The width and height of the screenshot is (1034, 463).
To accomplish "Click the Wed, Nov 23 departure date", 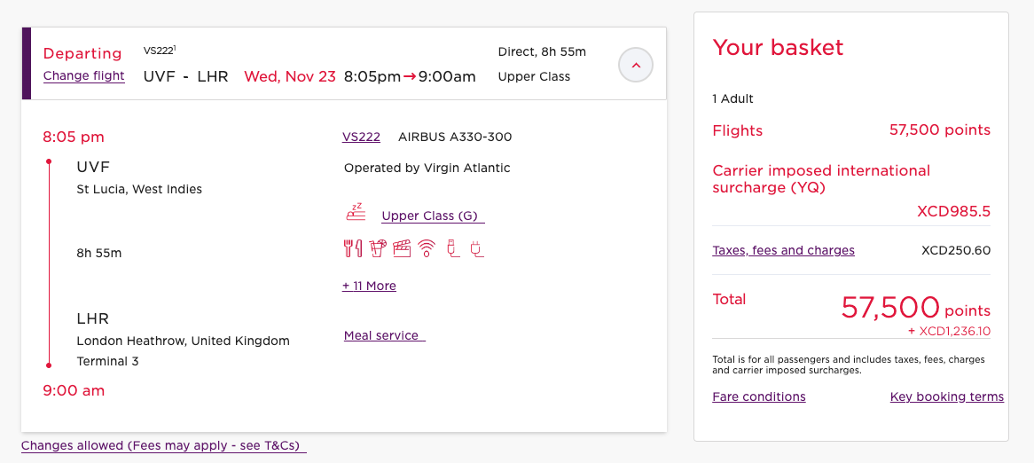I will (x=290, y=76).
